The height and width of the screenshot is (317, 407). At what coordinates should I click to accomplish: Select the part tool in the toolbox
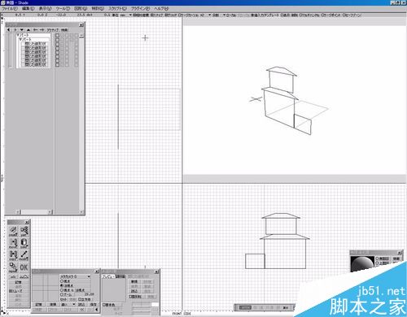(24, 231)
